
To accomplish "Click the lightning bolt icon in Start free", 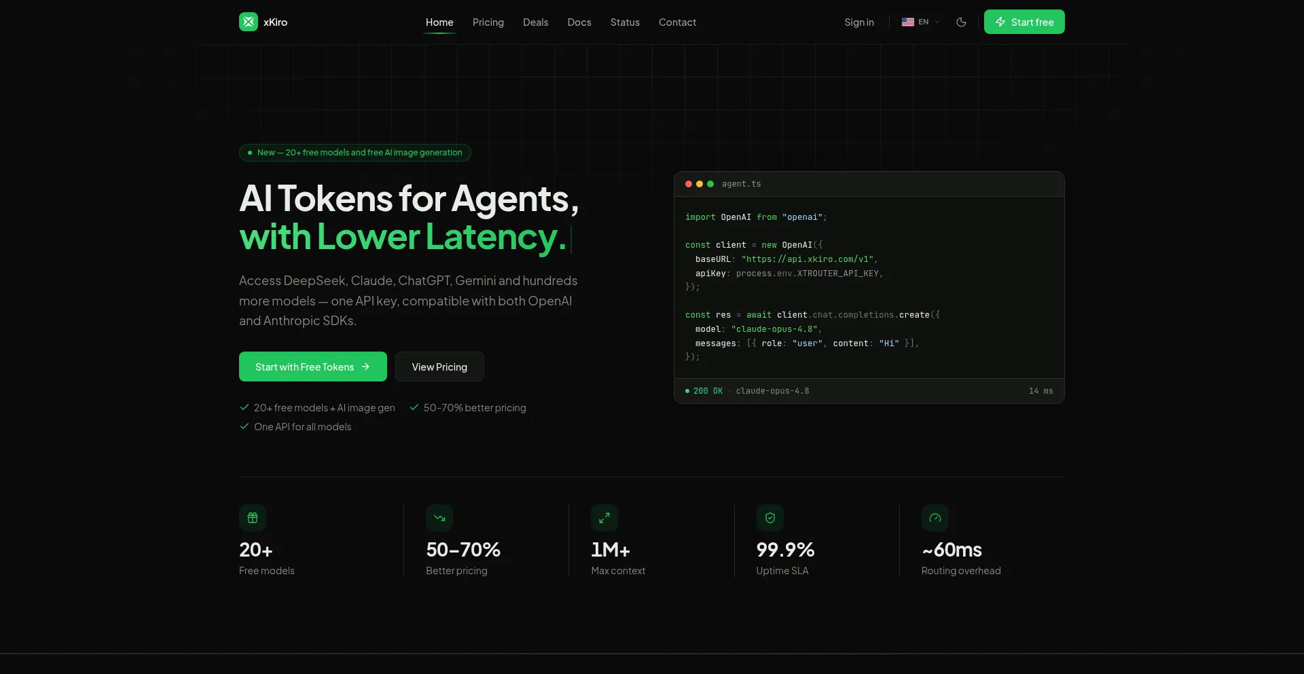I will click(x=1000, y=22).
